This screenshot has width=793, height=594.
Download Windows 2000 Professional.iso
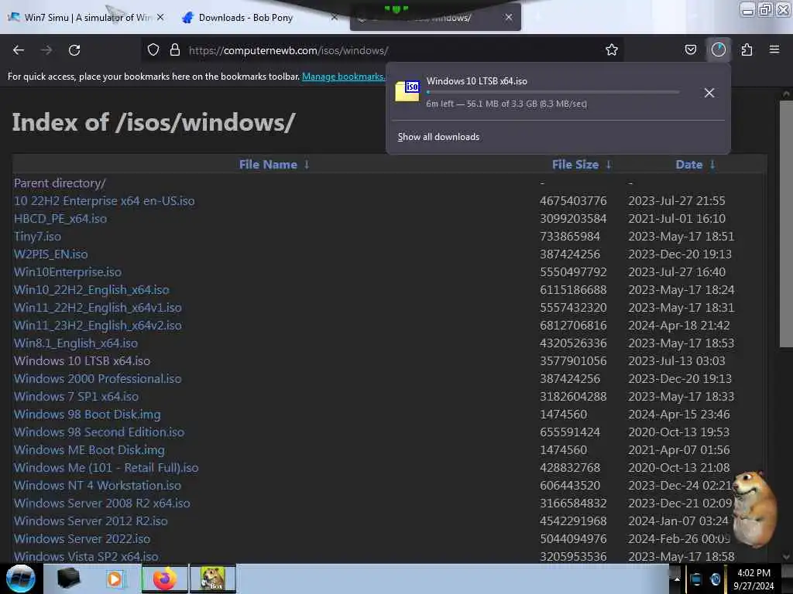(x=98, y=379)
